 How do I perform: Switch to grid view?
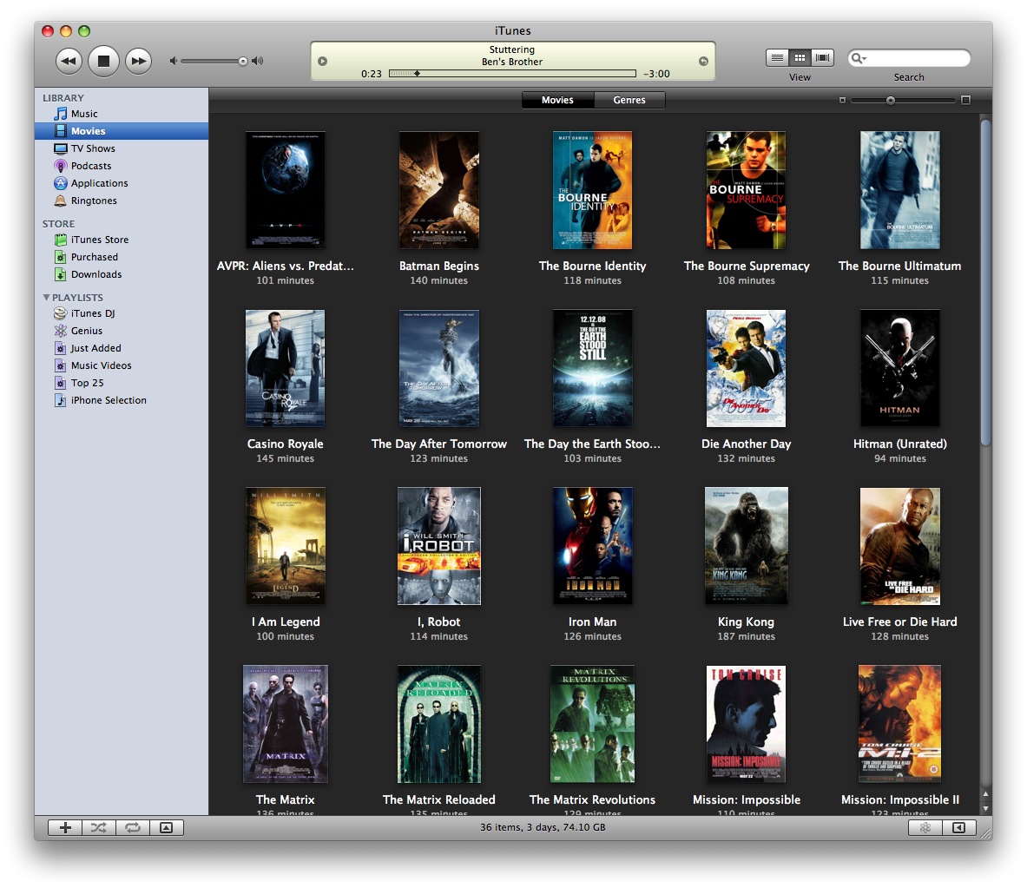800,57
